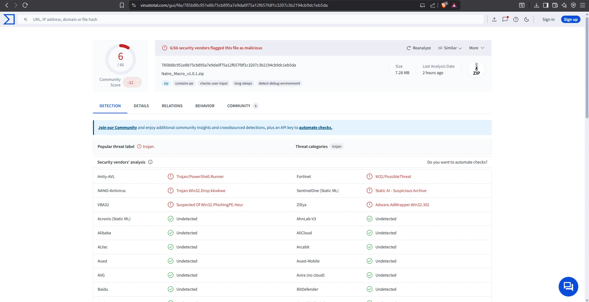Focus the URL, IP, domain search field
The width and height of the screenshot is (589, 302).
[x=246, y=20]
